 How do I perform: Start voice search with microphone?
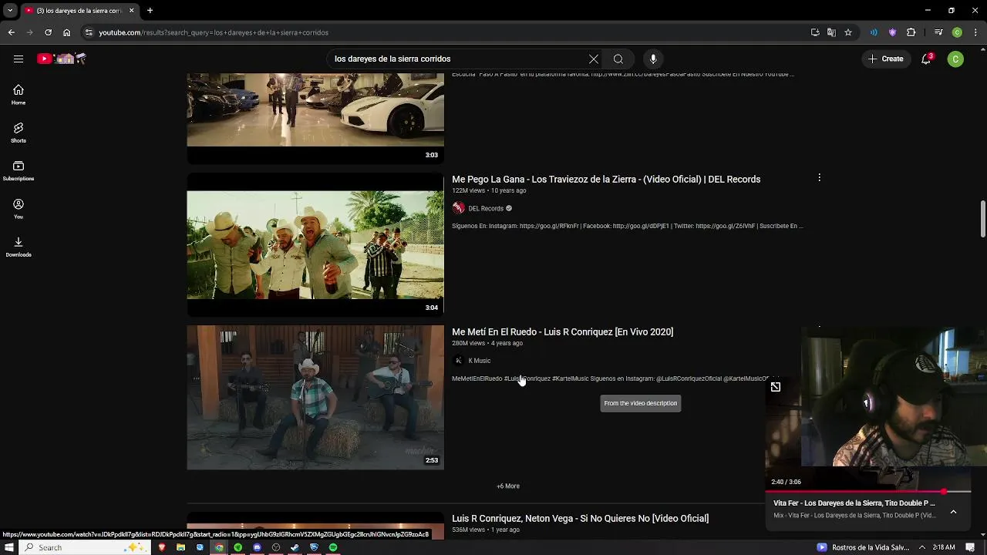click(653, 59)
